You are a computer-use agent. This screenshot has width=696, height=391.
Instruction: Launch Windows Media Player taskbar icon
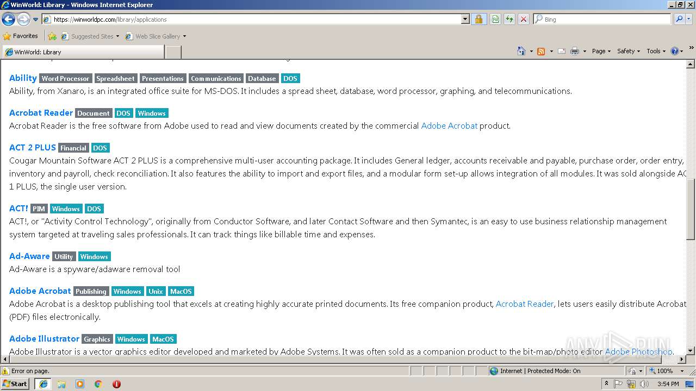[80, 384]
